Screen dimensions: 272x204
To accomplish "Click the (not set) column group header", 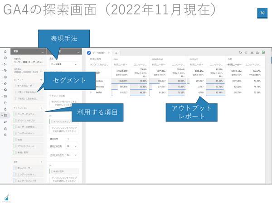I will click(194, 59).
